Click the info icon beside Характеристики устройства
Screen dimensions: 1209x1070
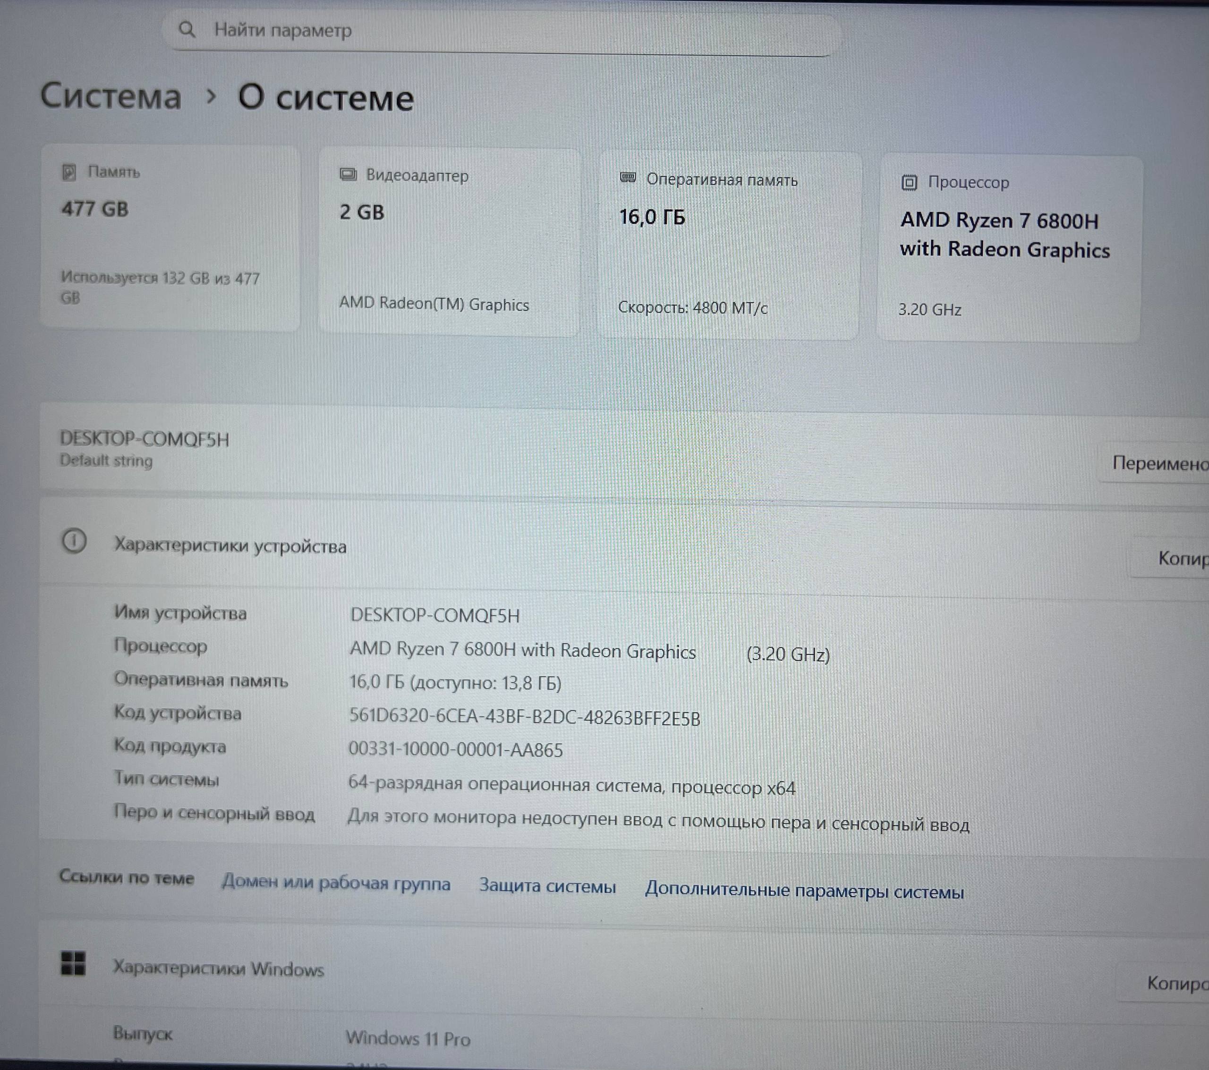pos(74,541)
